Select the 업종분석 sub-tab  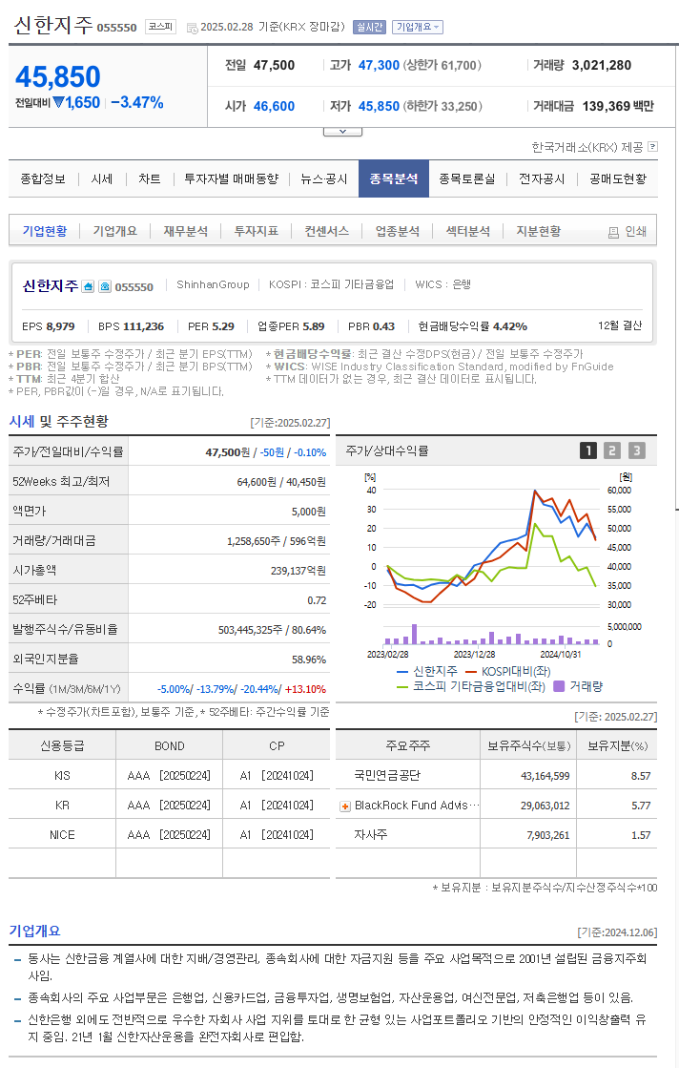pos(398,231)
